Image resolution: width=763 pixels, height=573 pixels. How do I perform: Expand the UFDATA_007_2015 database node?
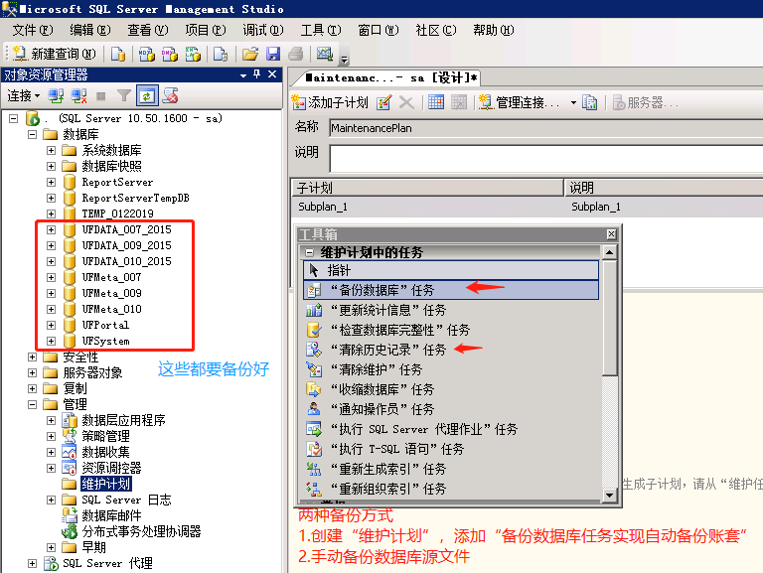pyautogui.click(x=51, y=229)
